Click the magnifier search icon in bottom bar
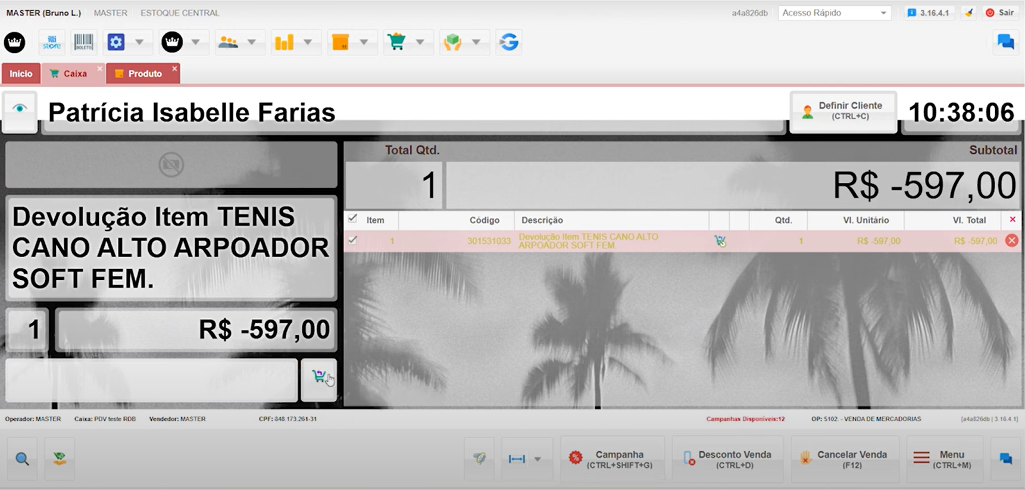The width and height of the screenshot is (1025, 490). point(22,458)
